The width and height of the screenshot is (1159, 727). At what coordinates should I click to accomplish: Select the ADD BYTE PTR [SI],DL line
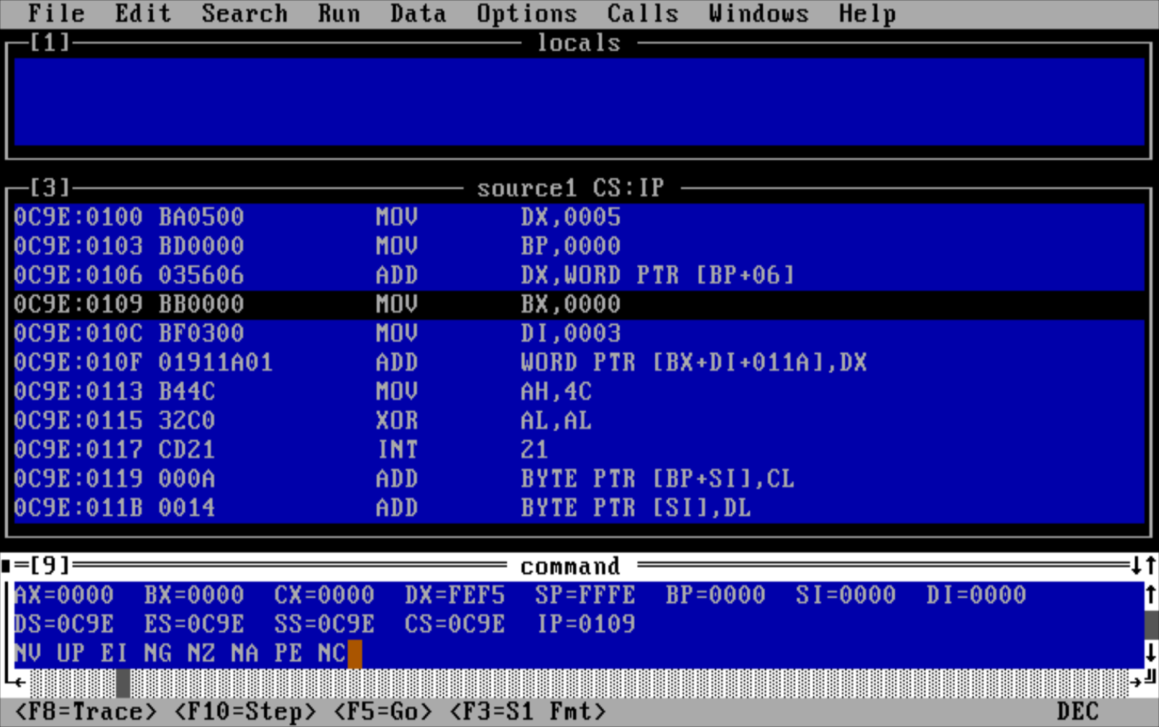pos(579,508)
